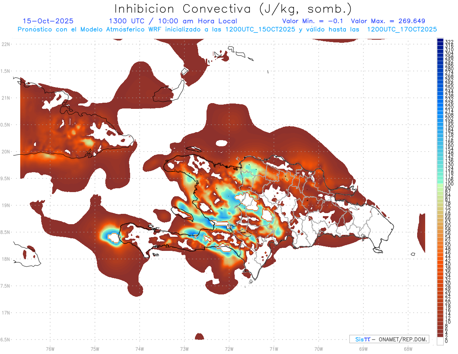
Task: Click the '22N' latitude label
Action: pyautogui.click(x=6, y=44)
